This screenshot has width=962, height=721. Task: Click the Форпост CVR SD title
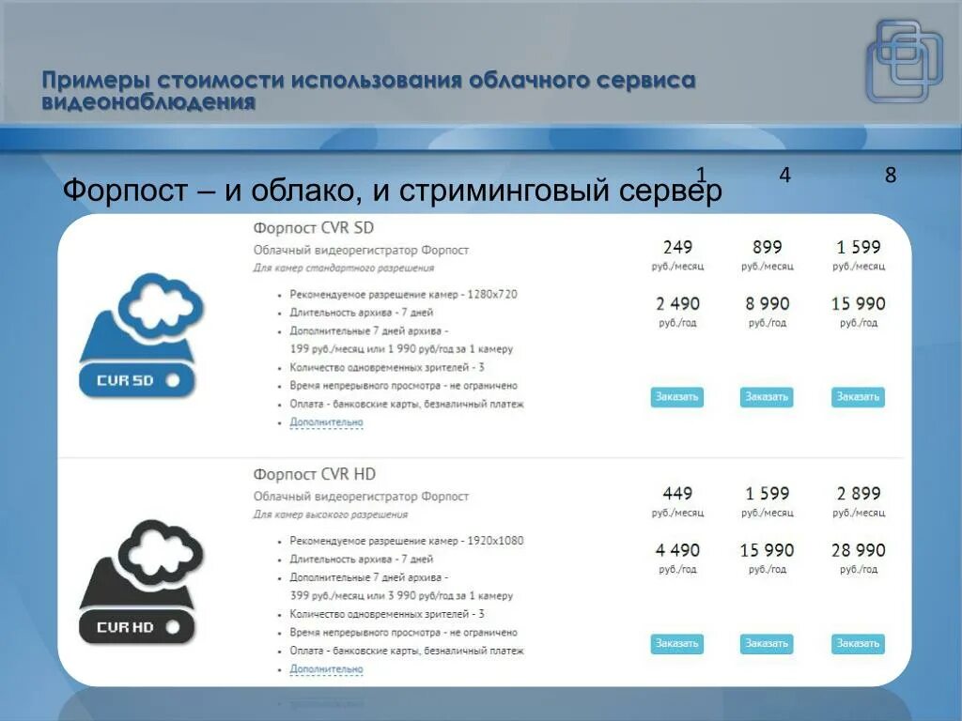point(314,227)
